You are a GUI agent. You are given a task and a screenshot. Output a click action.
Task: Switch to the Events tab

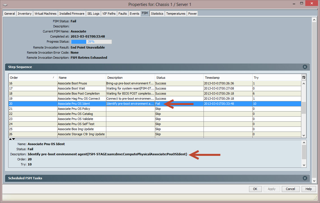coord(134,13)
